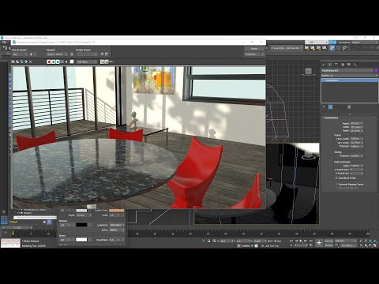Switch to the Motion panel tab
The width and height of the screenshot is (379, 284).
click(x=343, y=65)
